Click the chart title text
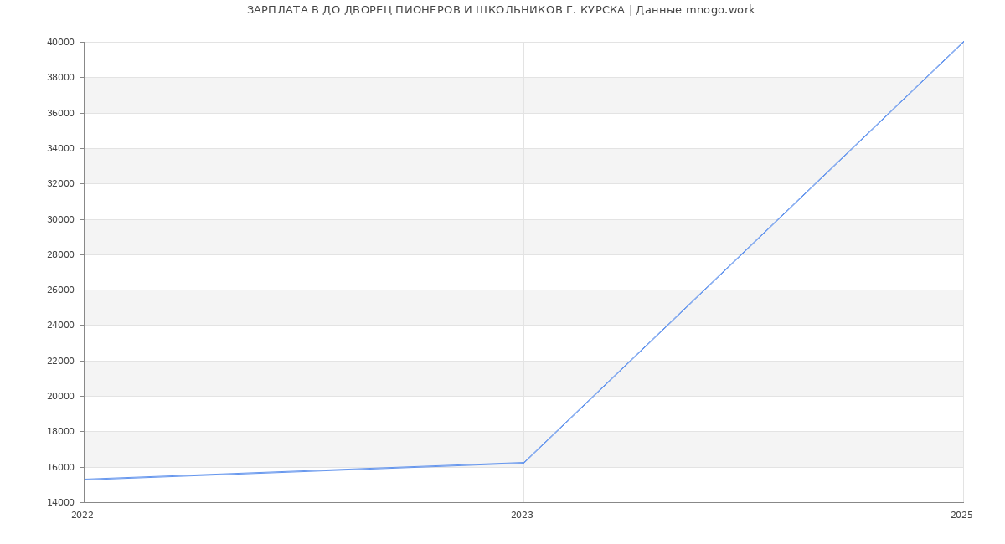Image resolution: width=1005 pixels, height=544 pixels. point(501,10)
